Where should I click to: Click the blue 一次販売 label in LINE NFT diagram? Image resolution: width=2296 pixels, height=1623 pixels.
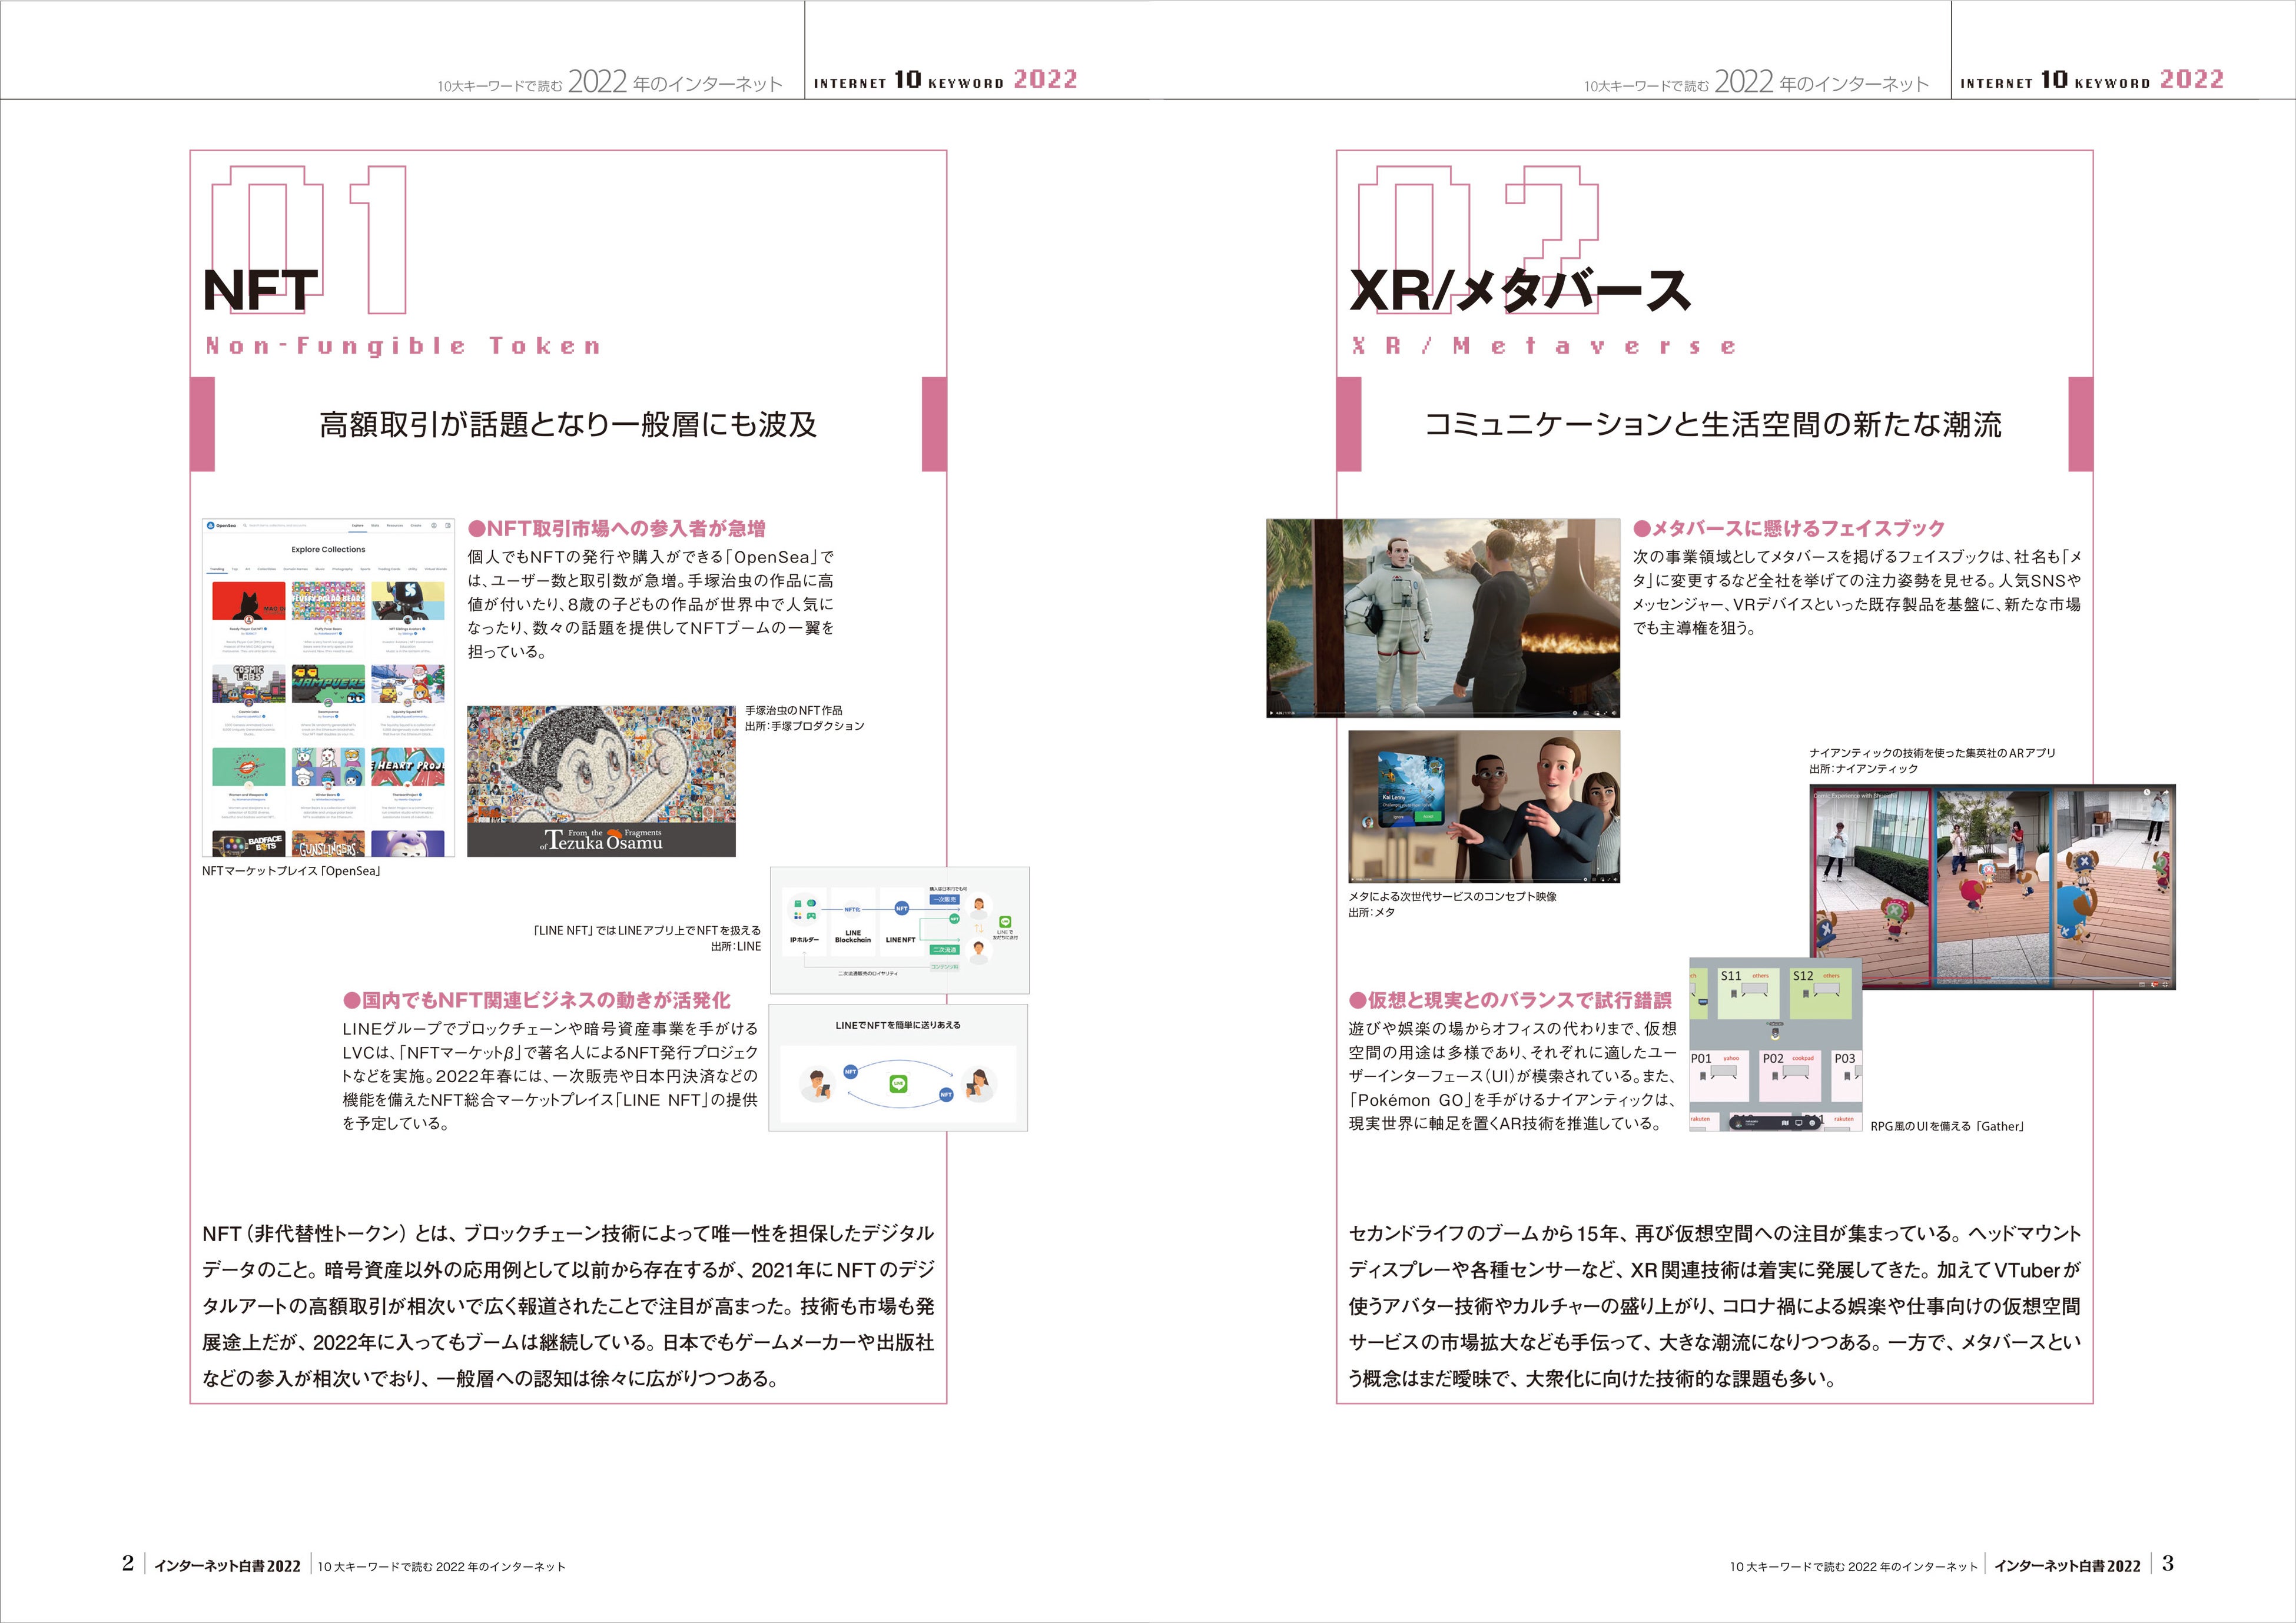945,899
